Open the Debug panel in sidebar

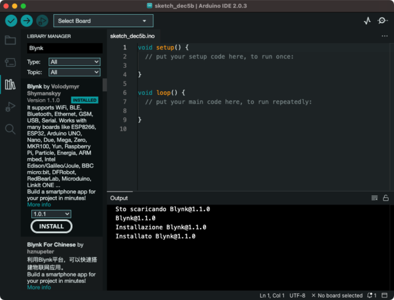[x=10, y=107]
